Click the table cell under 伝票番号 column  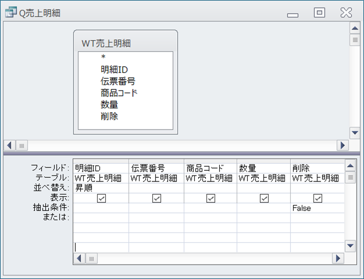point(156,178)
